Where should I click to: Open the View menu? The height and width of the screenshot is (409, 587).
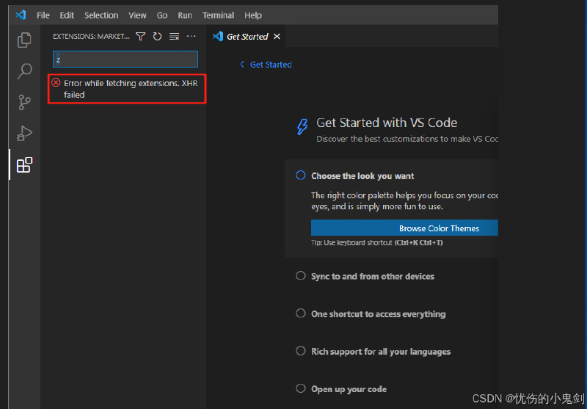tap(137, 15)
